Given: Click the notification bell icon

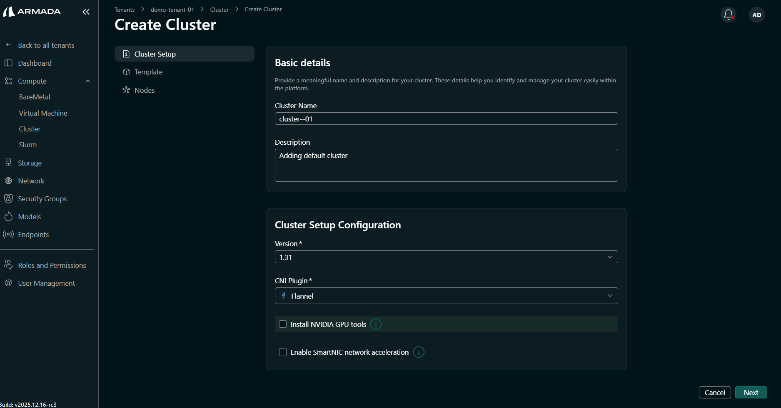Looking at the screenshot, I should (728, 15).
